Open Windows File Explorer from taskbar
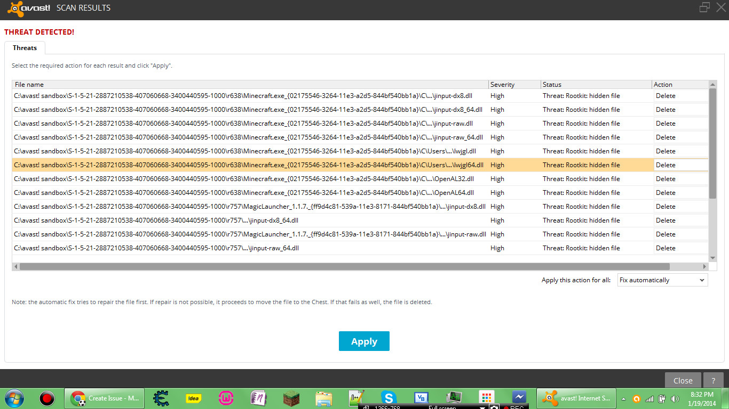Viewport: 729px width, 409px height. tap(324, 398)
